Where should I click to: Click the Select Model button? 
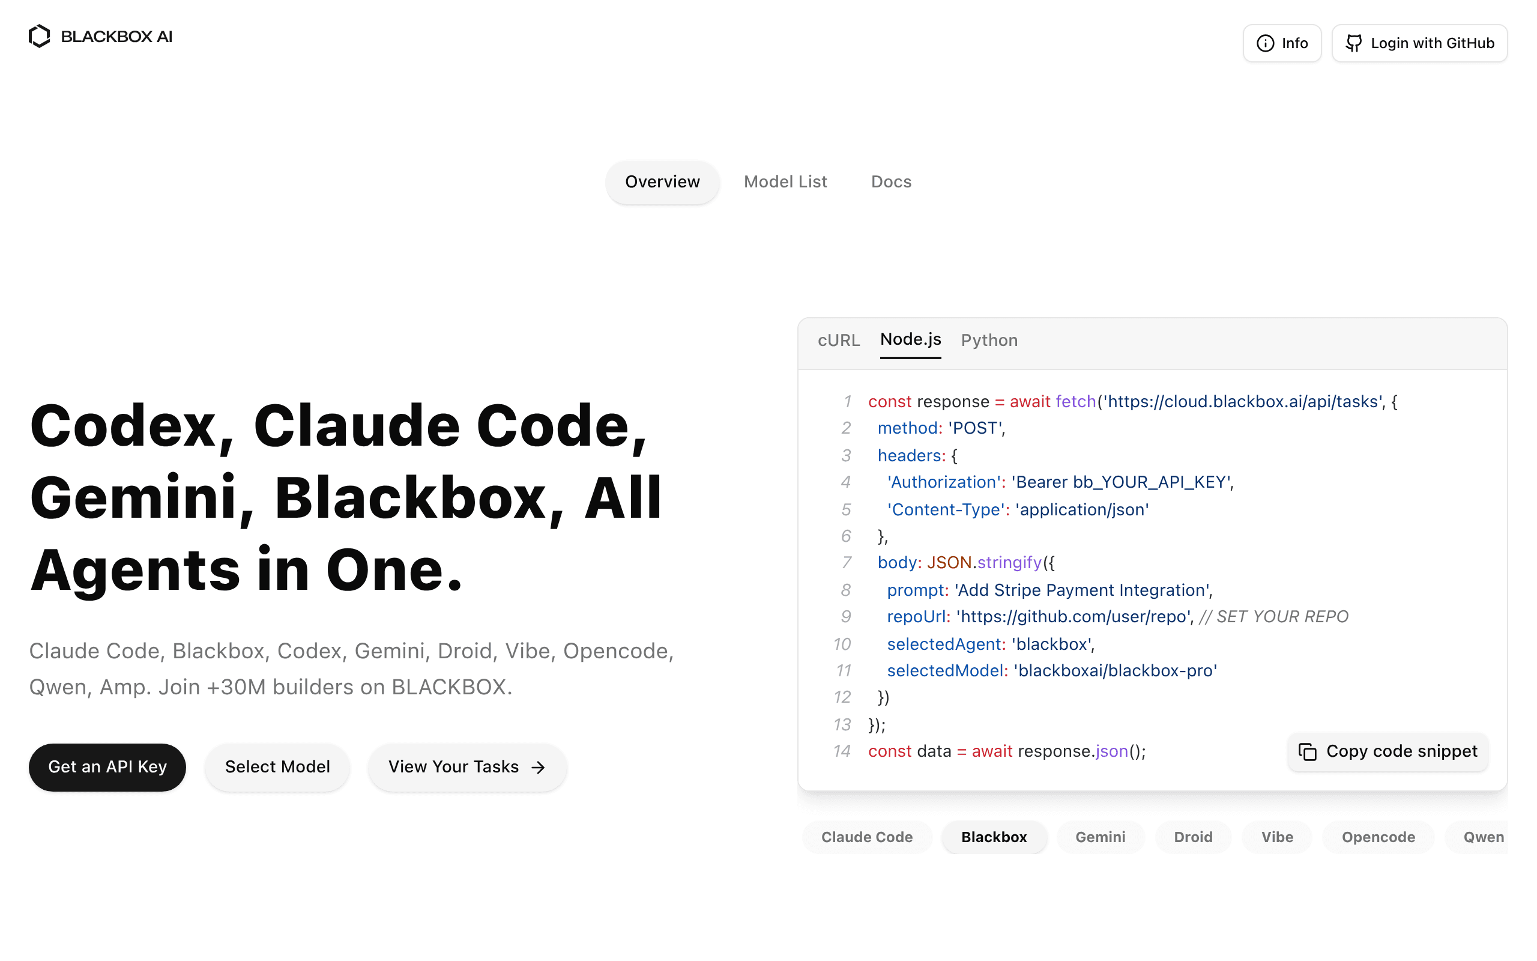[277, 767]
